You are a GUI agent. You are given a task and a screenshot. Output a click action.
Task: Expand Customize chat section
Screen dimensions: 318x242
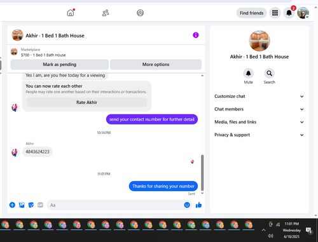click(259, 97)
